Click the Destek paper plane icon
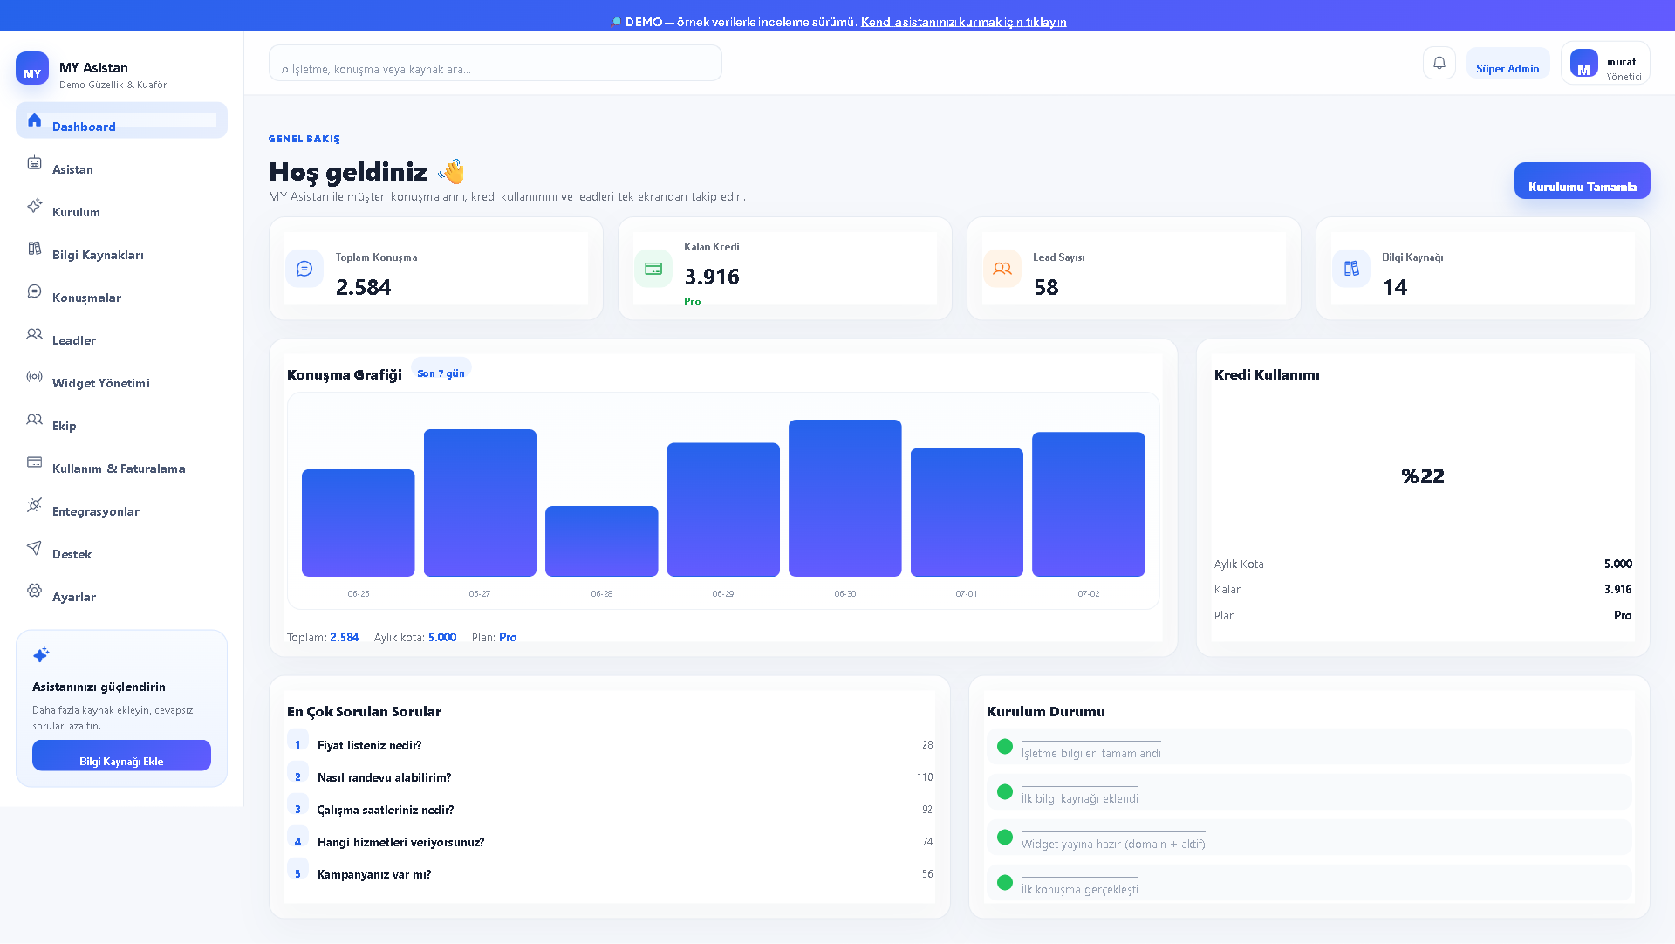The height and width of the screenshot is (944, 1675). point(34,547)
